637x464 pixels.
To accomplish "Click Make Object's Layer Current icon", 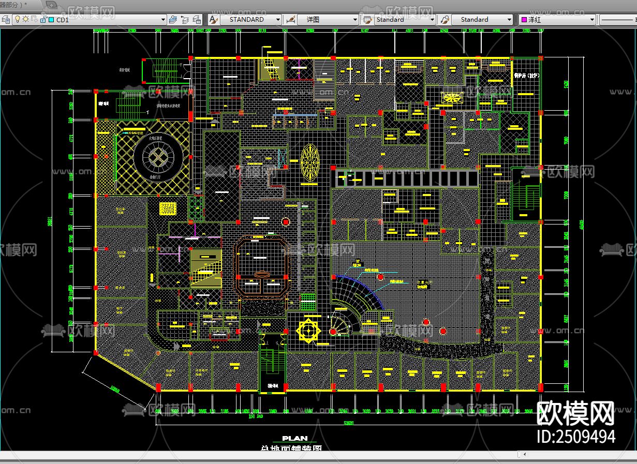I will click(x=174, y=20).
